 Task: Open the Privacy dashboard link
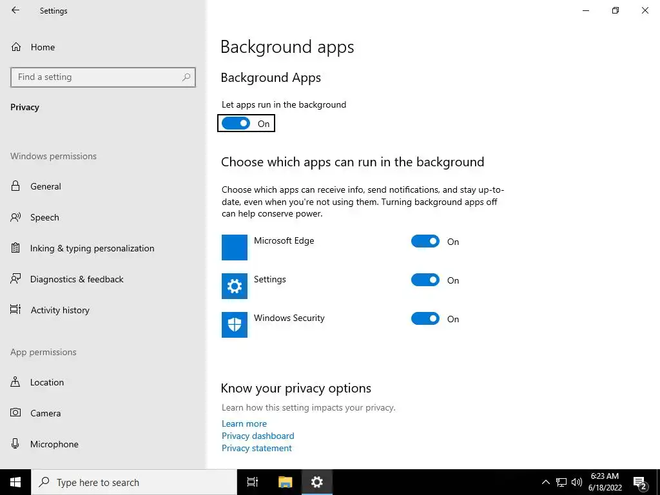click(x=258, y=436)
